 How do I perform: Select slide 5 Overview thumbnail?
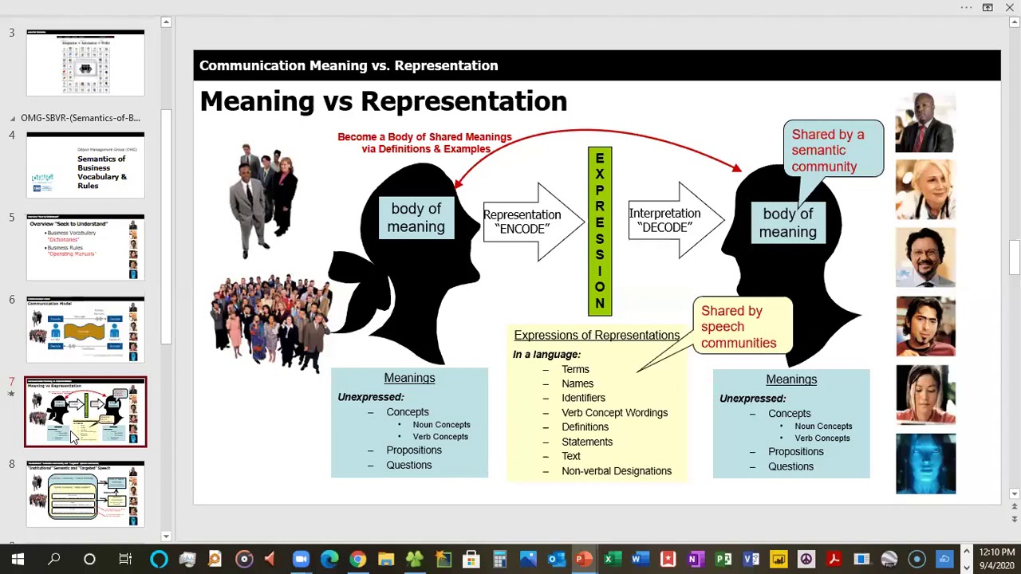[x=85, y=247]
